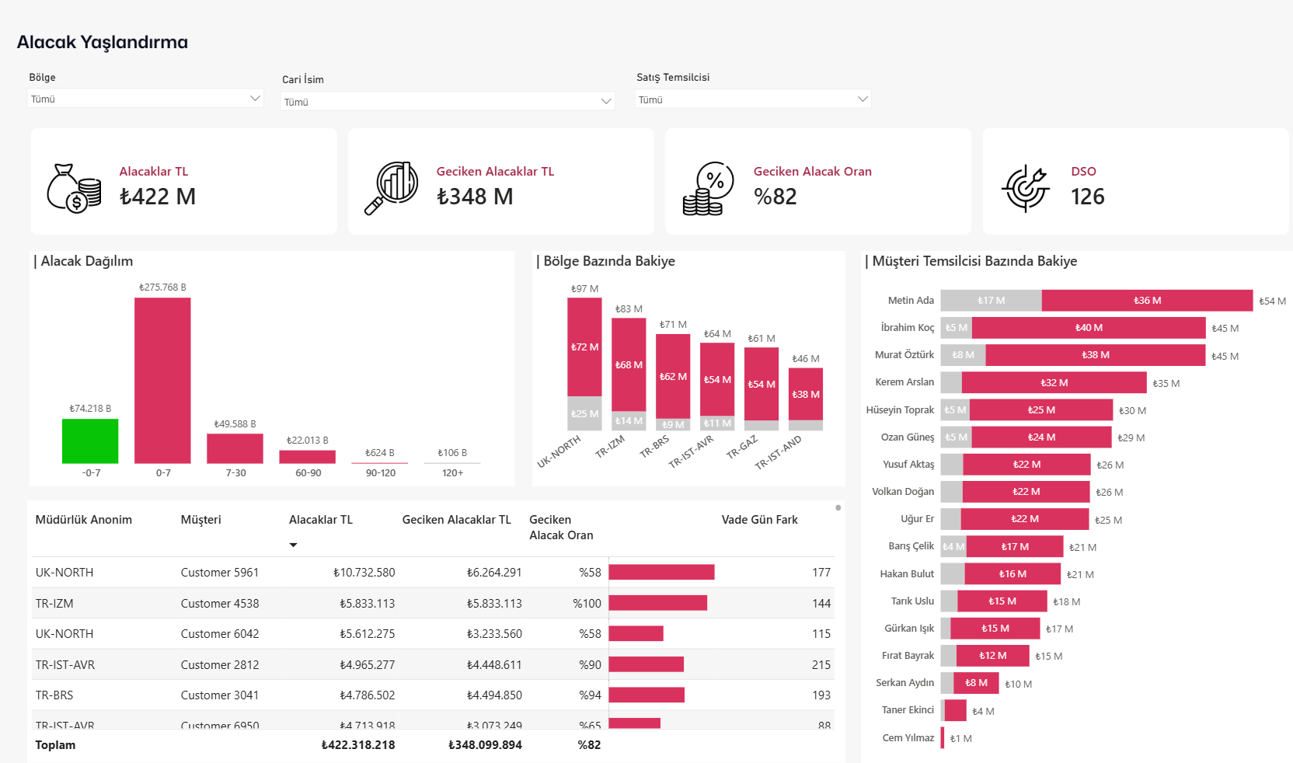Click the Customer 6042 table cell
This screenshot has height=763, width=1293.
coord(220,634)
